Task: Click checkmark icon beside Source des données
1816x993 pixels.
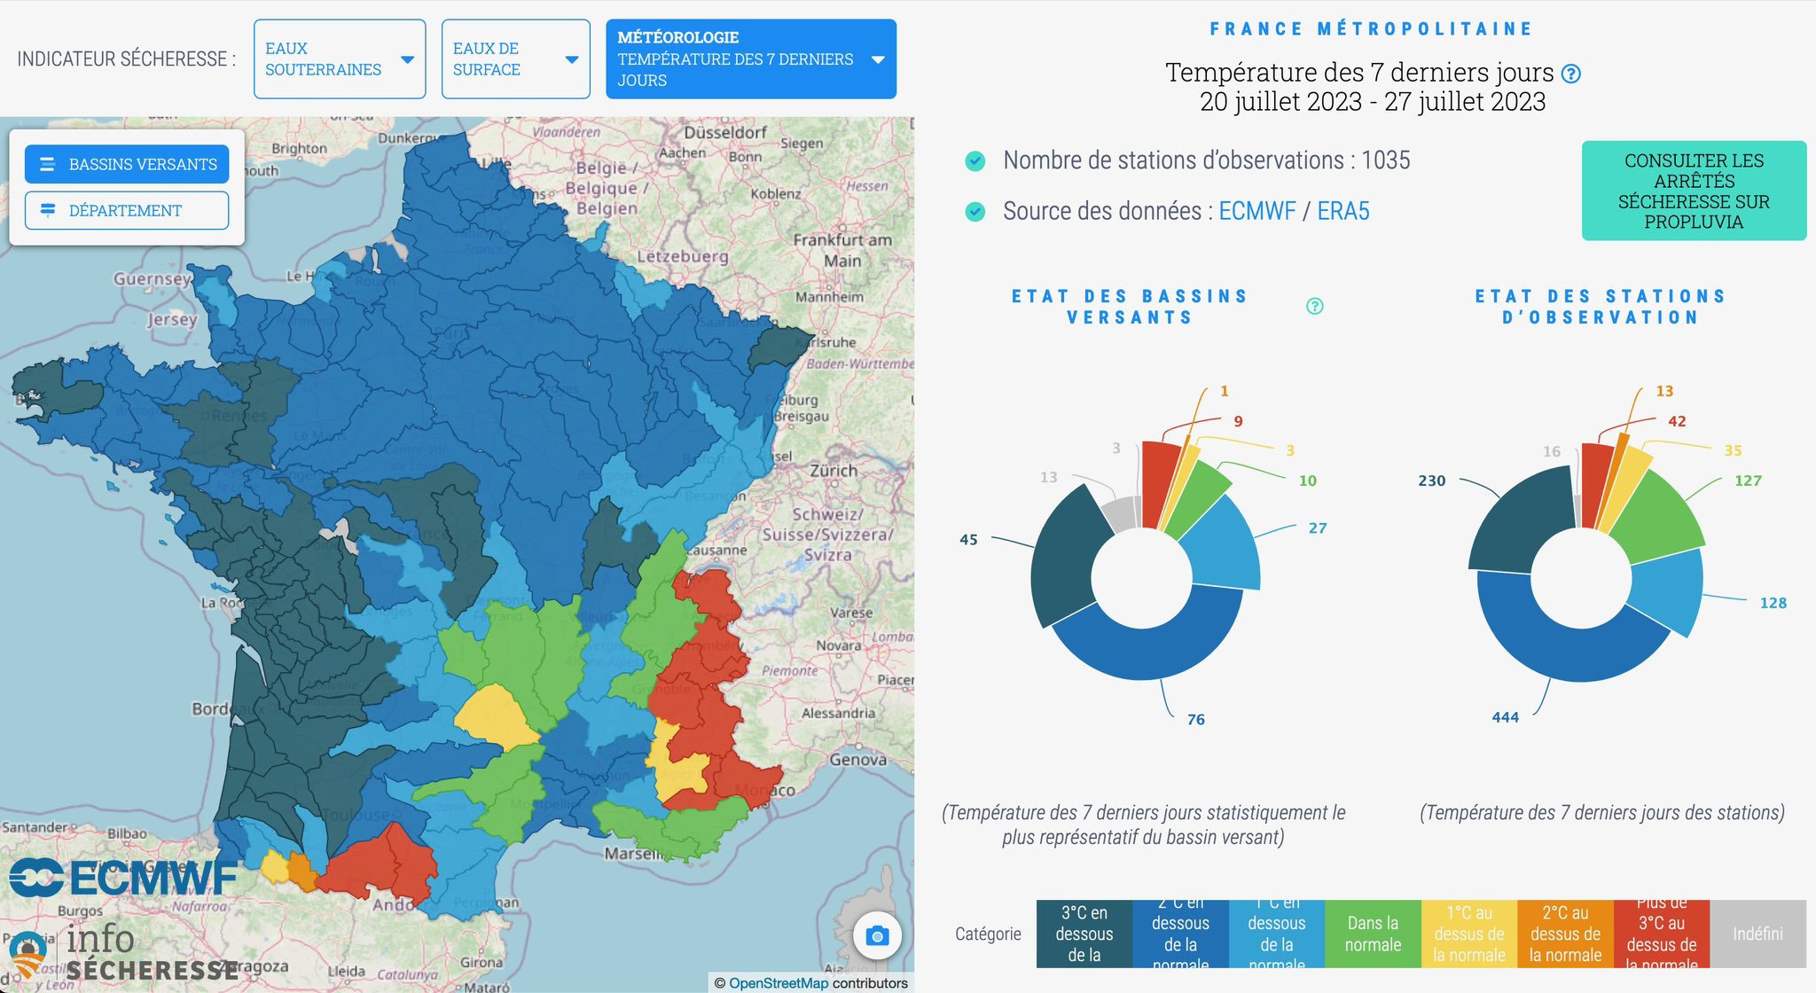Action: [x=975, y=212]
